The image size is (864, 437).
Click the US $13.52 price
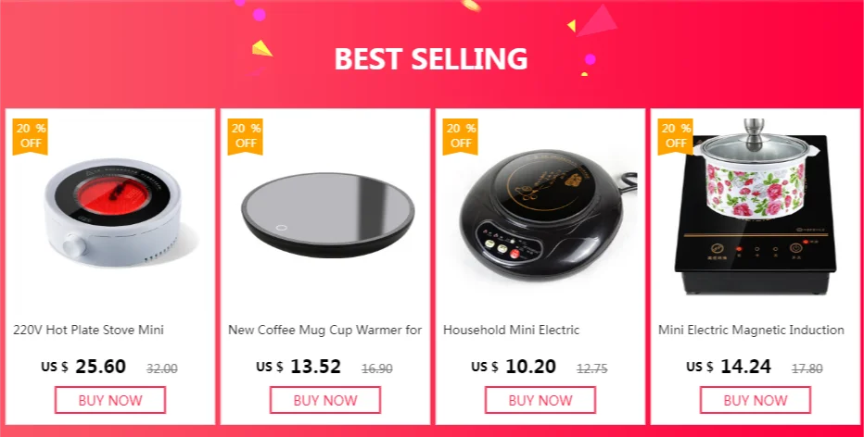point(299,367)
